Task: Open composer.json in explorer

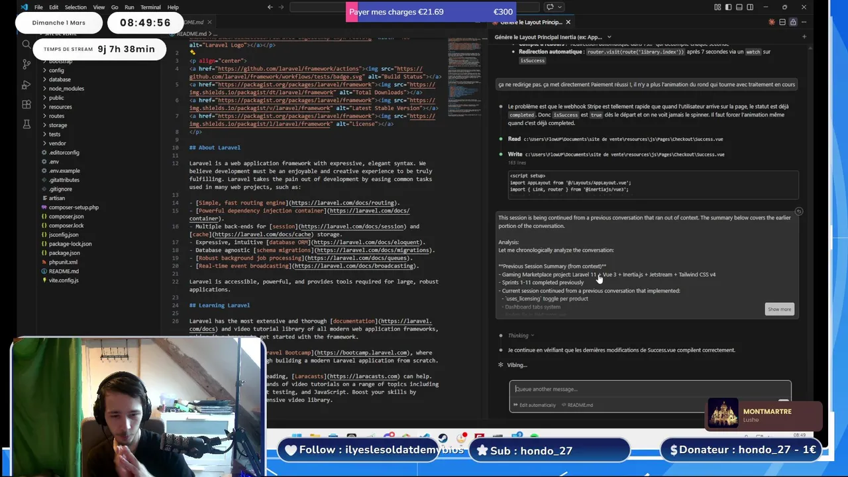Action: tap(66, 217)
